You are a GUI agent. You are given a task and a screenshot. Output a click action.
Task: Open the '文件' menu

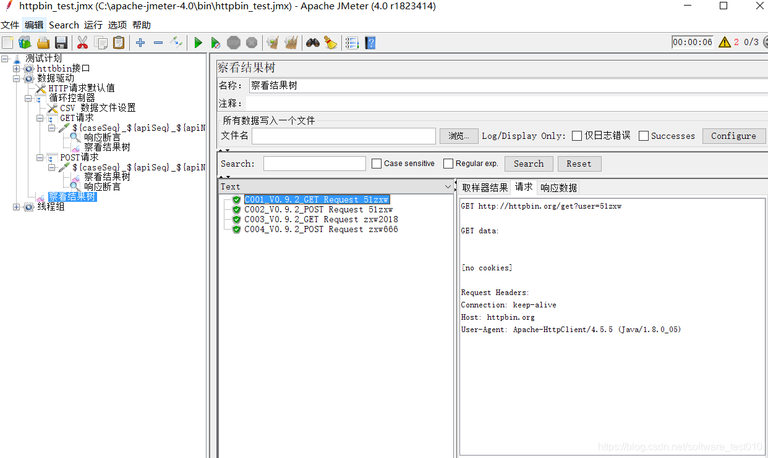pyautogui.click(x=10, y=25)
